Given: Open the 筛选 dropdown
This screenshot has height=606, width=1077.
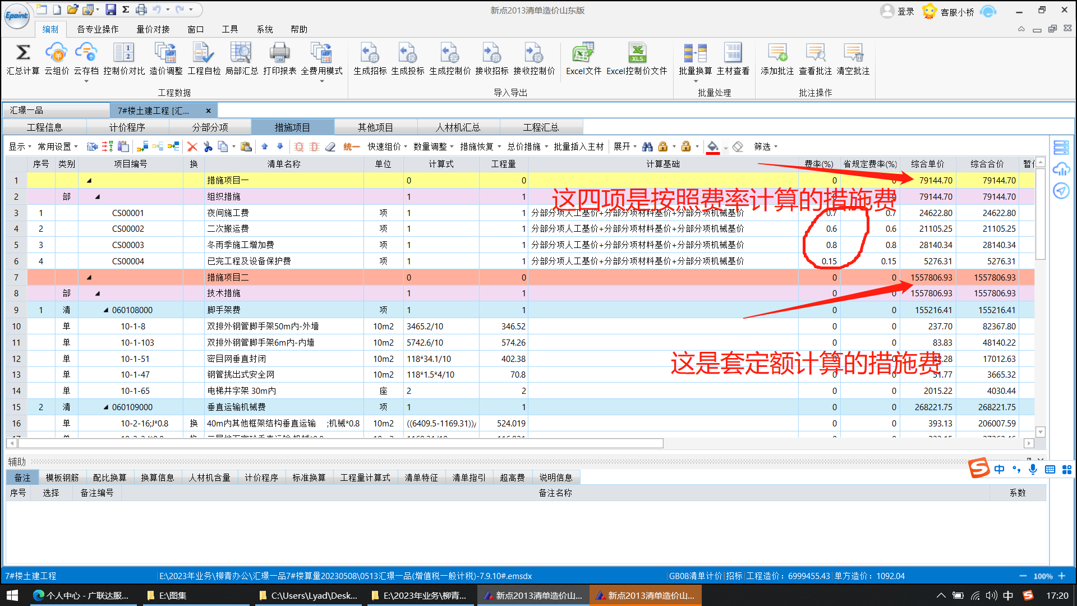Looking at the screenshot, I should coord(766,147).
